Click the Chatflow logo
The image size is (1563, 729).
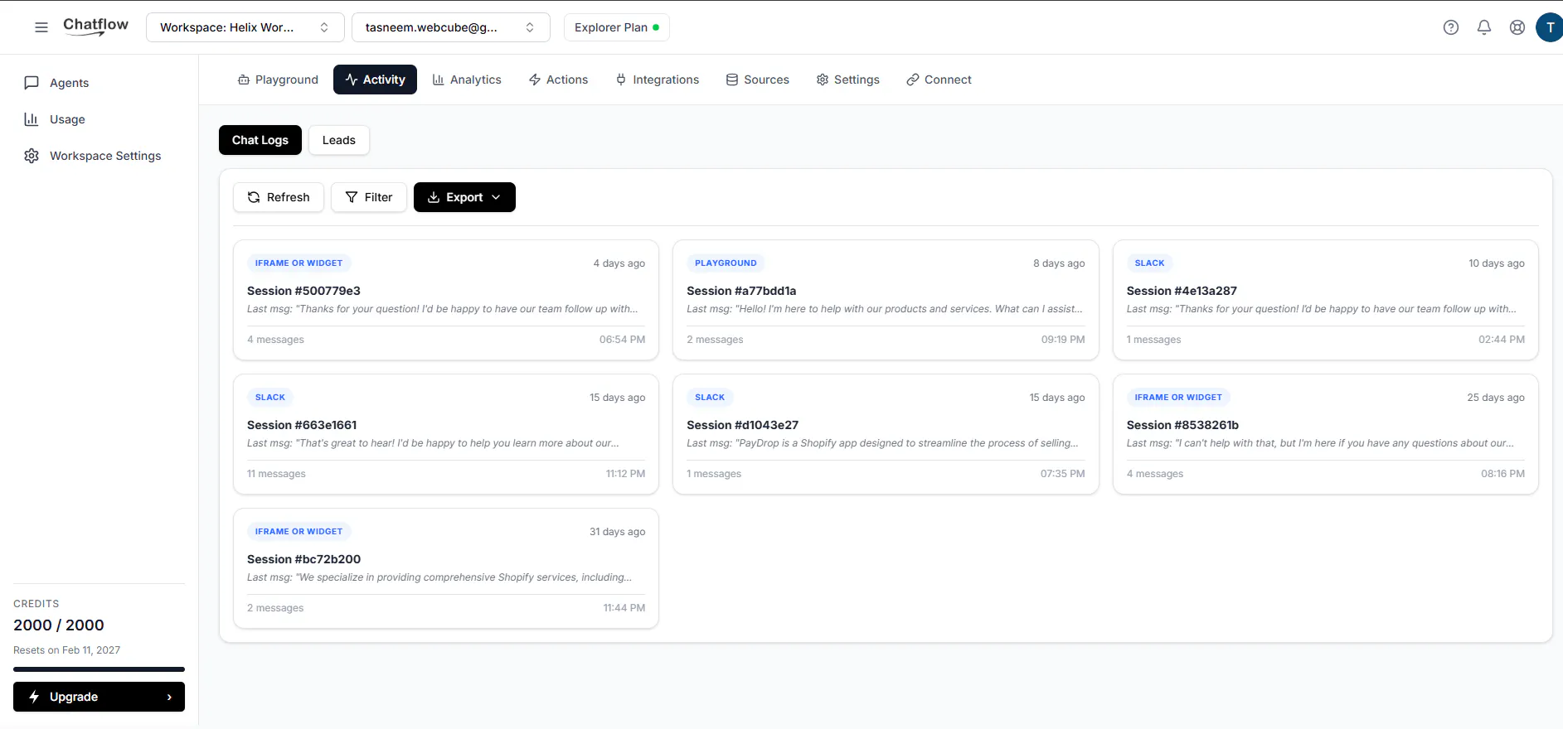96,26
